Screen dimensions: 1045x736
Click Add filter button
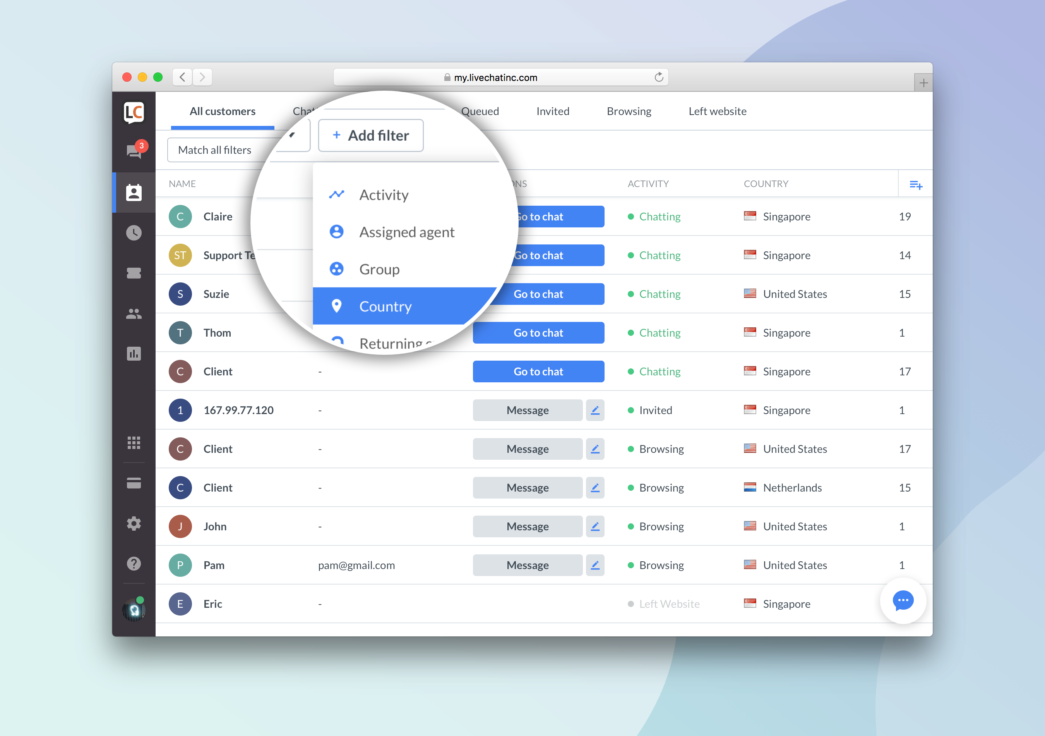point(370,136)
